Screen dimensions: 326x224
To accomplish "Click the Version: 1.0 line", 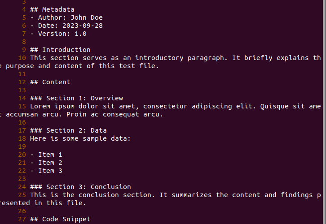I will (58, 34).
